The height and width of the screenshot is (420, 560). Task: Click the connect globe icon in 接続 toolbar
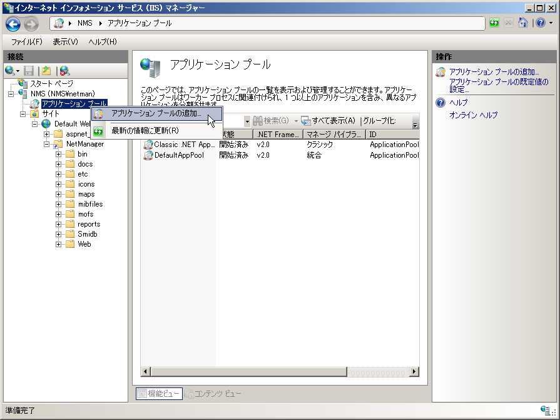click(x=9, y=71)
